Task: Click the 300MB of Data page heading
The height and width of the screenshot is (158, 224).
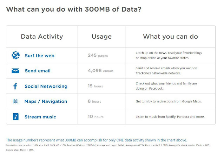Action: 74,10
